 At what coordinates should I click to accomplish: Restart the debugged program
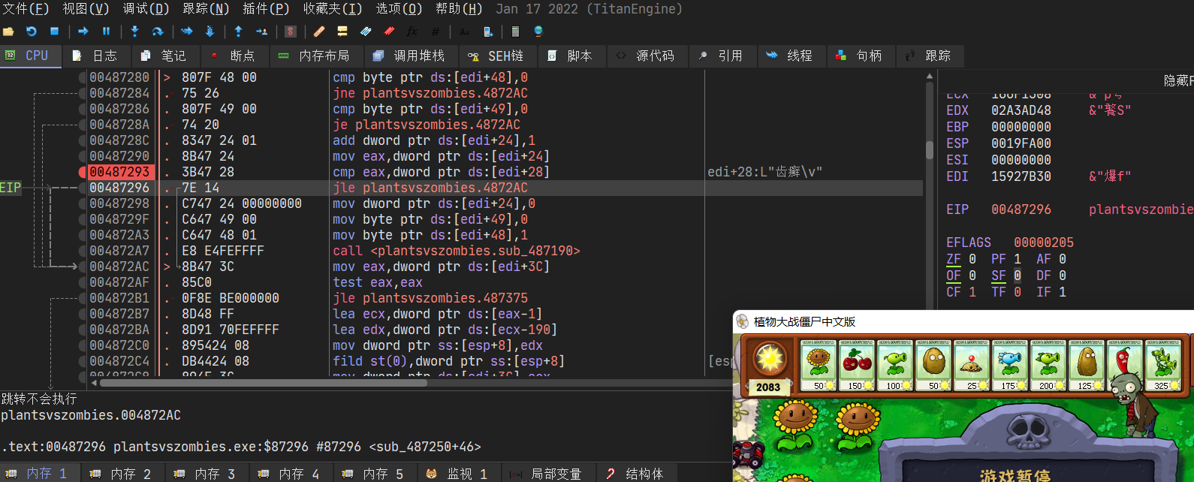32,32
